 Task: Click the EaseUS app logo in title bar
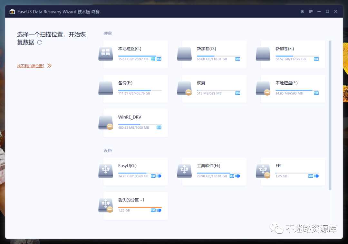click(x=12, y=12)
